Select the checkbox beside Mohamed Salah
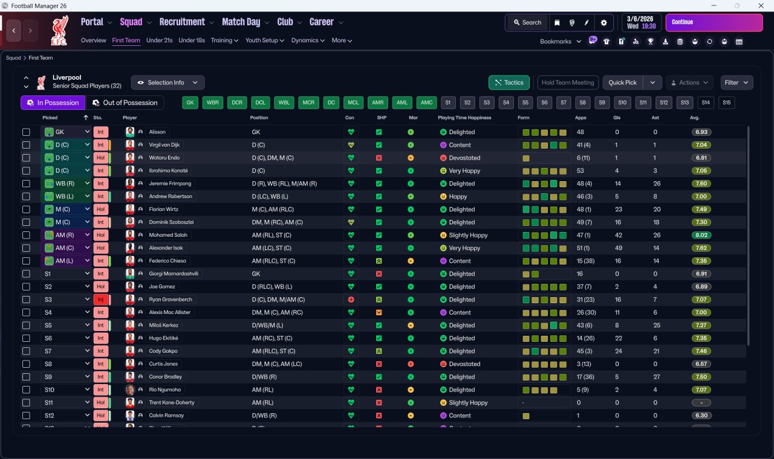Viewport: 774px width, 459px height. point(26,235)
